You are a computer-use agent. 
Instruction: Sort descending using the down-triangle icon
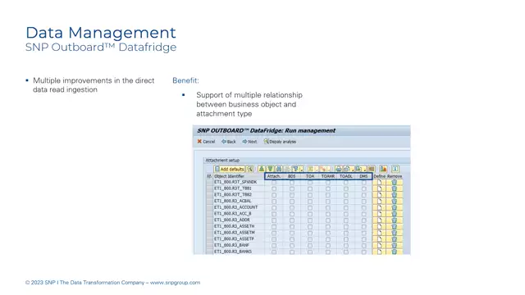click(270, 169)
